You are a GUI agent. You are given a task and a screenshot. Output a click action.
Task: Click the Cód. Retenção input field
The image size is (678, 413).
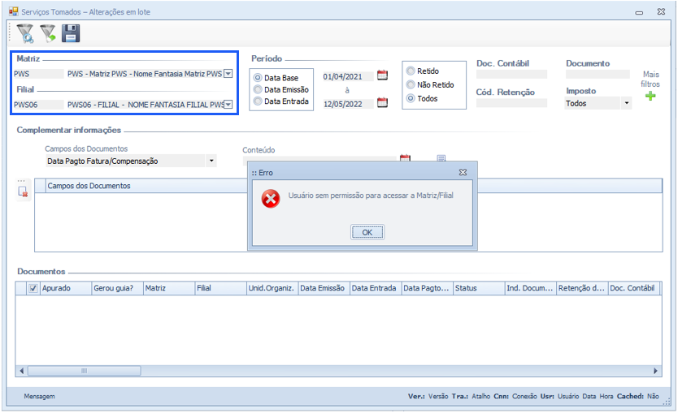[x=511, y=103]
